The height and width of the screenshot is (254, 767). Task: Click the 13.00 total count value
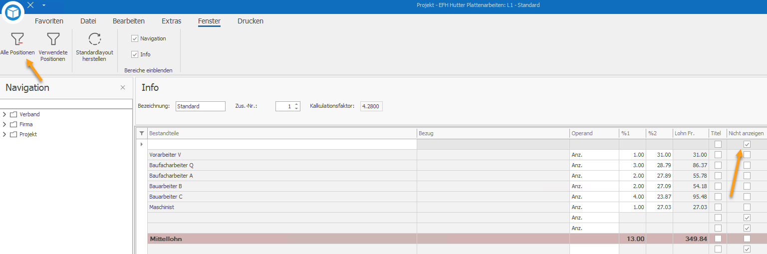[x=635, y=239]
